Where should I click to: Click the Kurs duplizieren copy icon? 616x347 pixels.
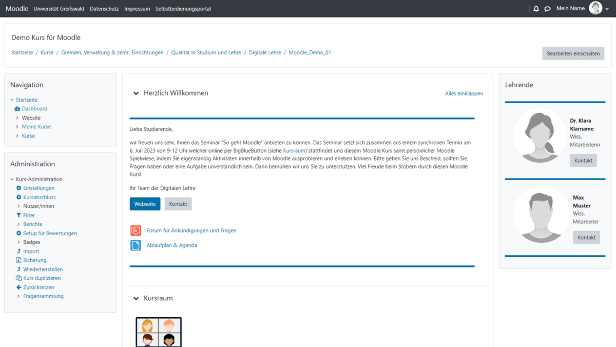(x=19, y=278)
